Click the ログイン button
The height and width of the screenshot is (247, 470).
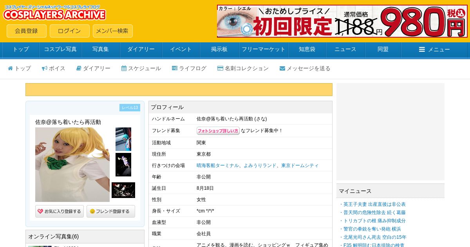pyautogui.click(x=70, y=31)
